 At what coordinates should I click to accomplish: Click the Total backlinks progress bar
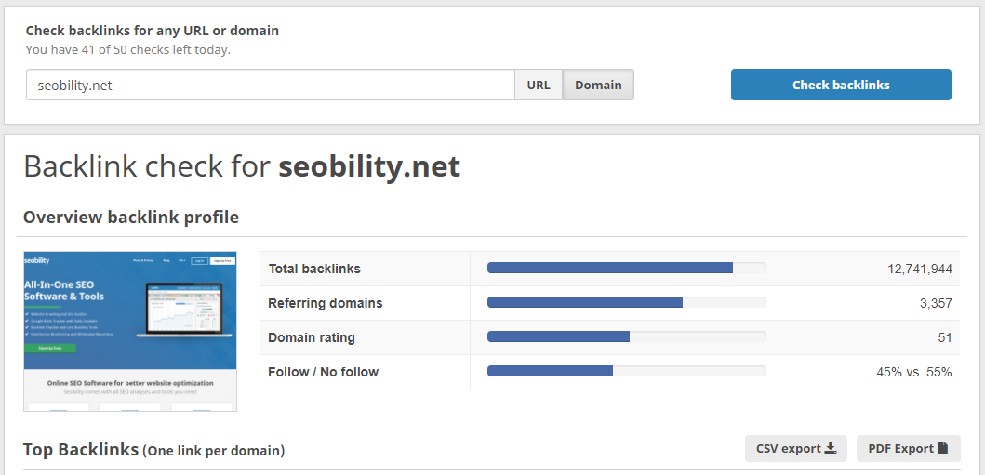coord(626,268)
